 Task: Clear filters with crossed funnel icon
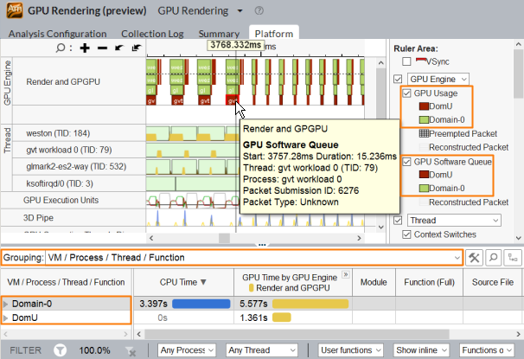click(131, 351)
